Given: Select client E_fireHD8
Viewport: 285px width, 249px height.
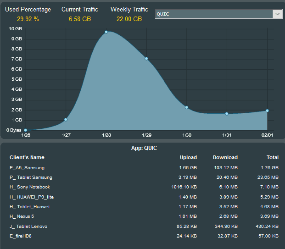Looking at the screenshot, I should [x=21, y=236].
